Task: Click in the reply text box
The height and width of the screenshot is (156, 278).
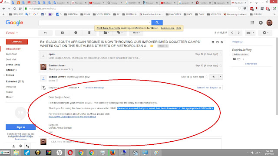Action: click(x=135, y=143)
